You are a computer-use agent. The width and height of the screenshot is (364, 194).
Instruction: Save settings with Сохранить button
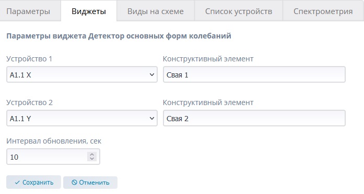click(33, 182)
